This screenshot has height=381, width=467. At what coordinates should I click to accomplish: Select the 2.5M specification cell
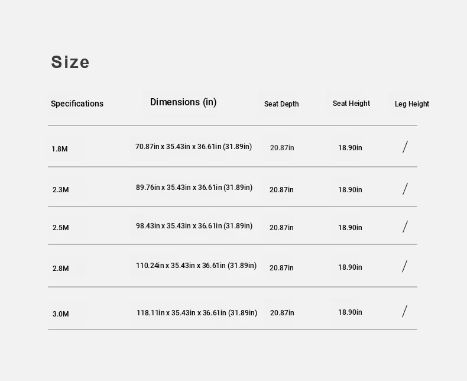pos(61,228)
